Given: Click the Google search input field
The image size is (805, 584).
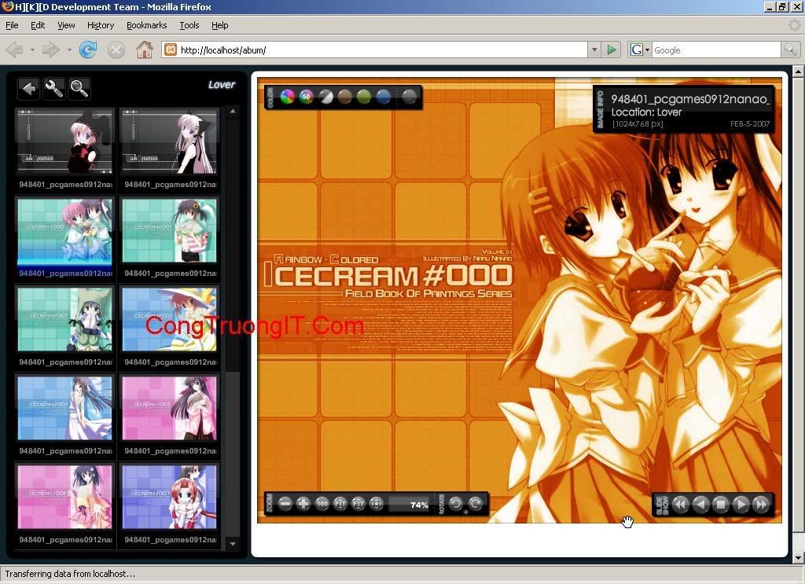Looking at the screenshot, I should [x=716, y=50].
